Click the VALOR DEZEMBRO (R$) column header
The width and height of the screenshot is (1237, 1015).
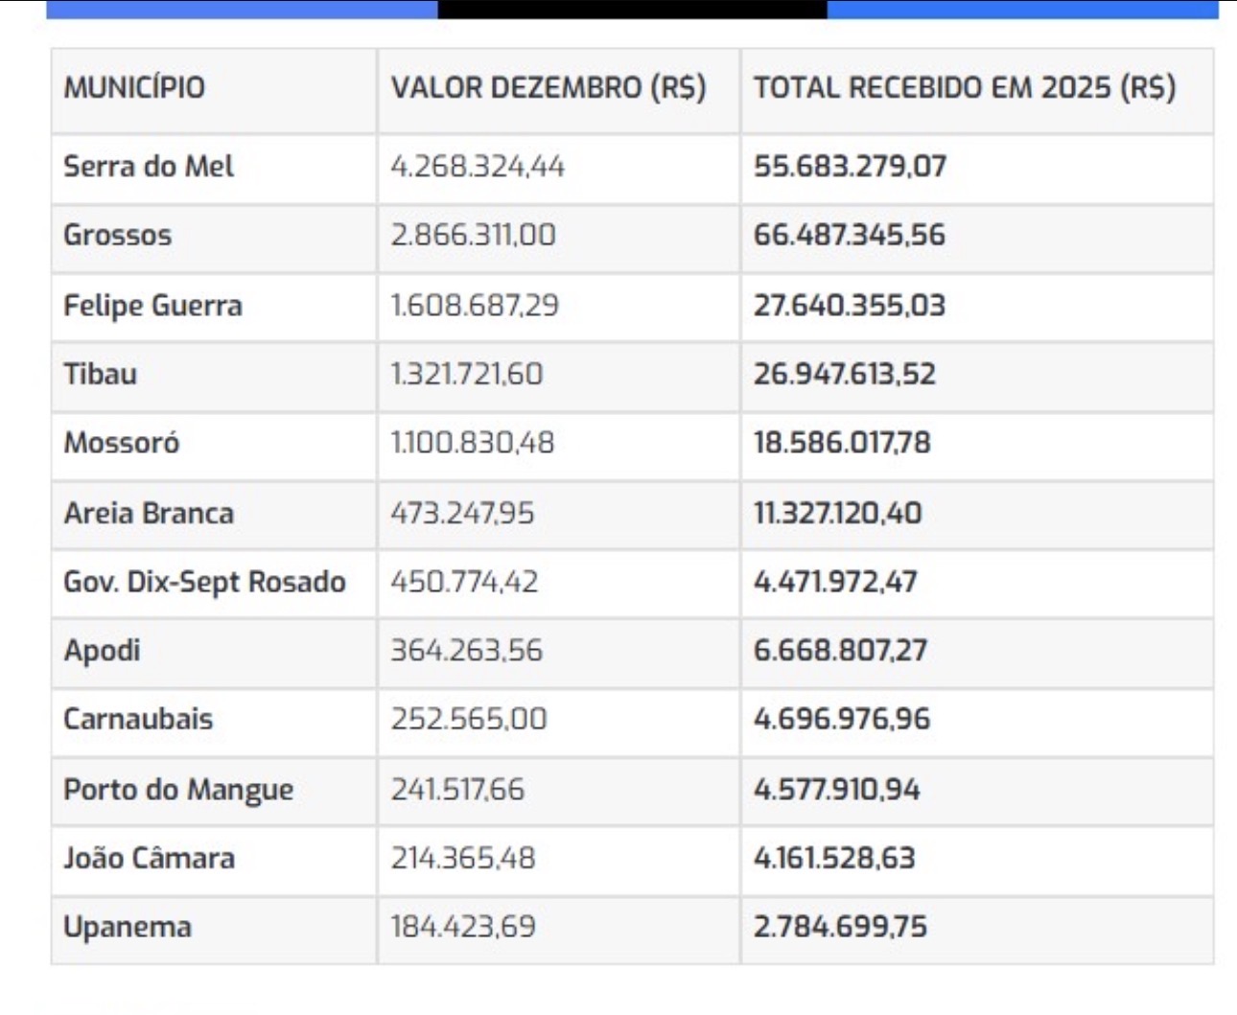[x=548, y=87]
